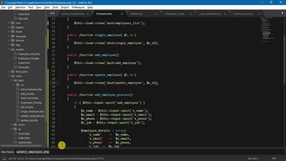This screenshot has width=286, height=161.
Task: Expand the errors folder
Action: pos(12,125)
